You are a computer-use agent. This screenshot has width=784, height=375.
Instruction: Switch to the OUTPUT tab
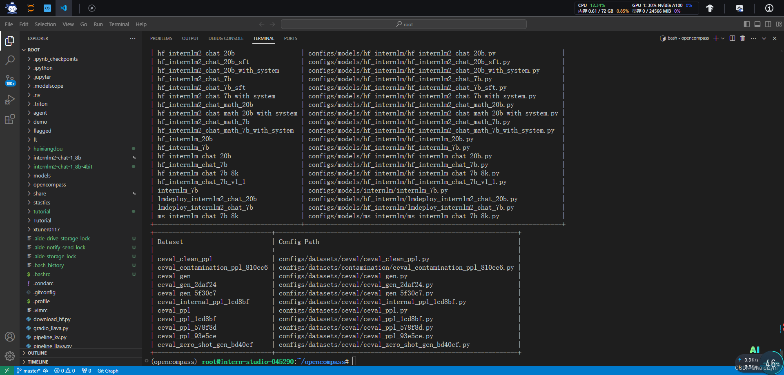(190, 38)
